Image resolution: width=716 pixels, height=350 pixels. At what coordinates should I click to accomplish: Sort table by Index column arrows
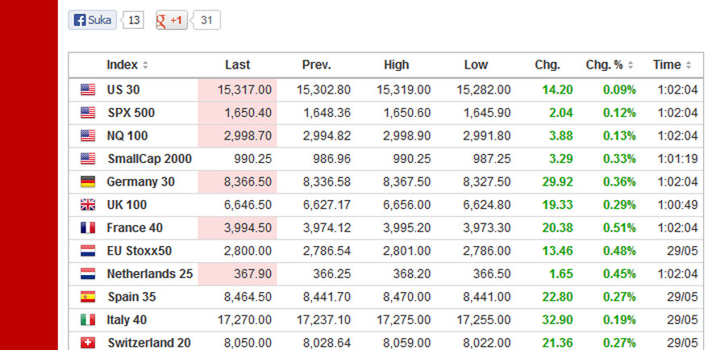[145, 65]
